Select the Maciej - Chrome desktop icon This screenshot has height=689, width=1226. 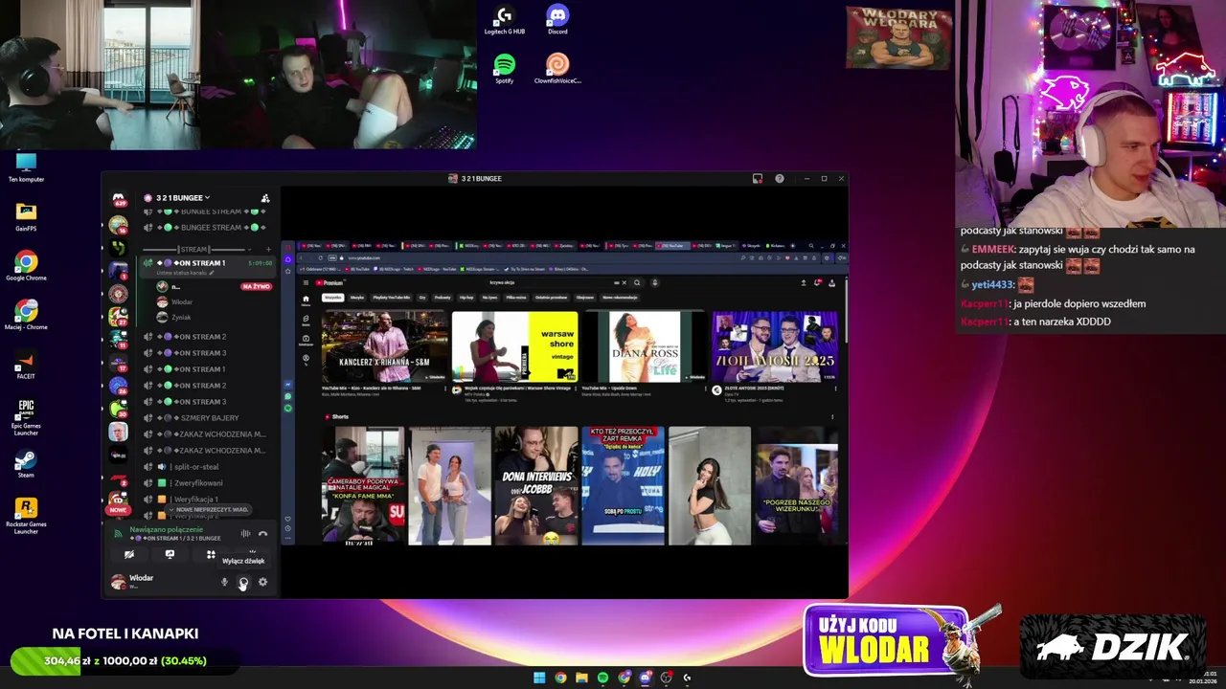click(x=26, y=316)
